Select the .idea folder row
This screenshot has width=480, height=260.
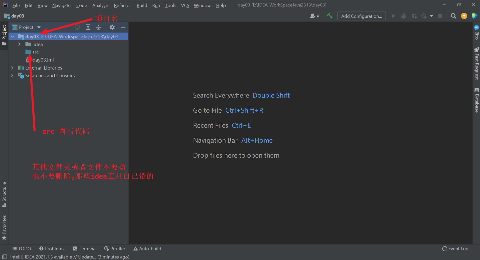pos(68,44)
